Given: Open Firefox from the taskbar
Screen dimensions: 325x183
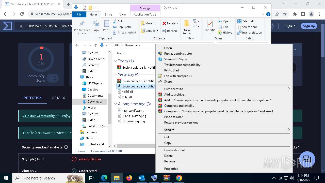Looking at the screenshot, I should (129, 178).
